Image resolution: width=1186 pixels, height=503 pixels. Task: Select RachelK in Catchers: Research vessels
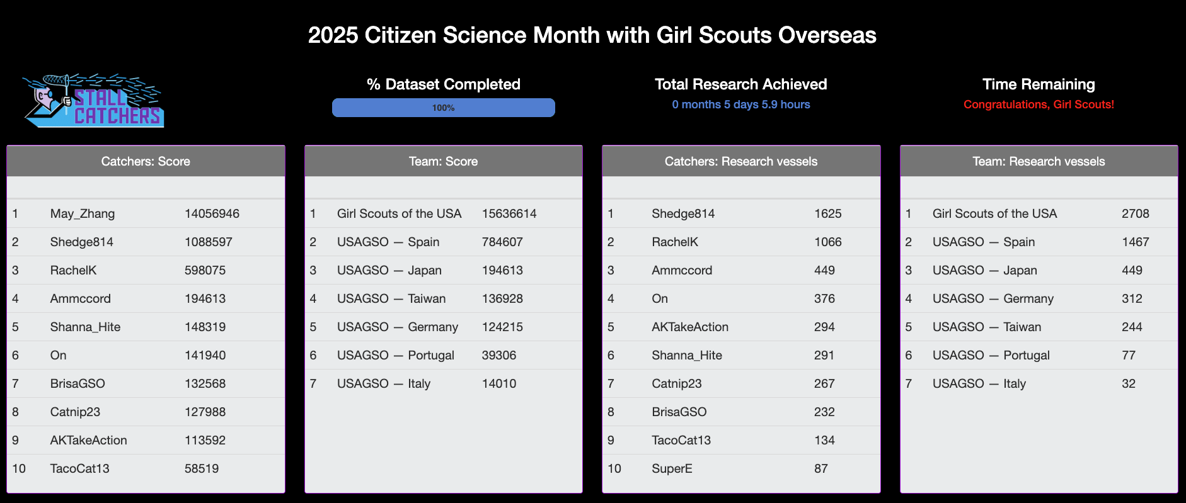pos(675,242)
